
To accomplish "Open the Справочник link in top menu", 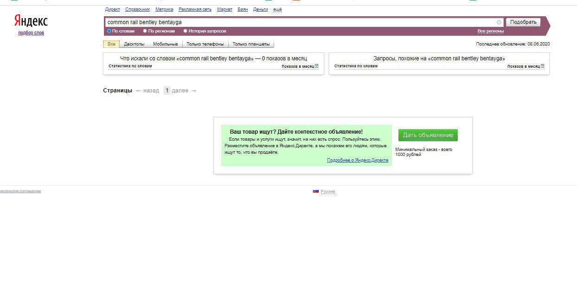I will (x=138, y=9).
